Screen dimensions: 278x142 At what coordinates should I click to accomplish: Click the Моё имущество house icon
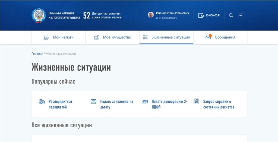click(x=96, y=37)
